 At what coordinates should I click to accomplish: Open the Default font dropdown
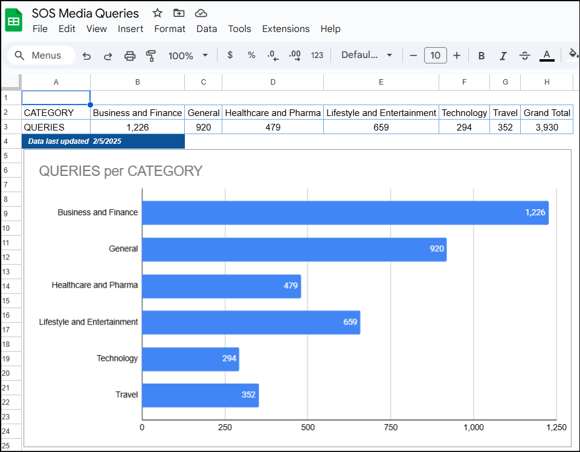click(367, 55)
